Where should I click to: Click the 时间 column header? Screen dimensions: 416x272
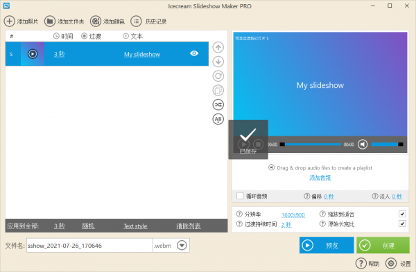(63, 36)
